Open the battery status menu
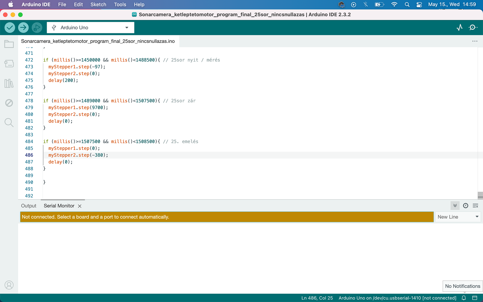 click(x=379, y=5)
